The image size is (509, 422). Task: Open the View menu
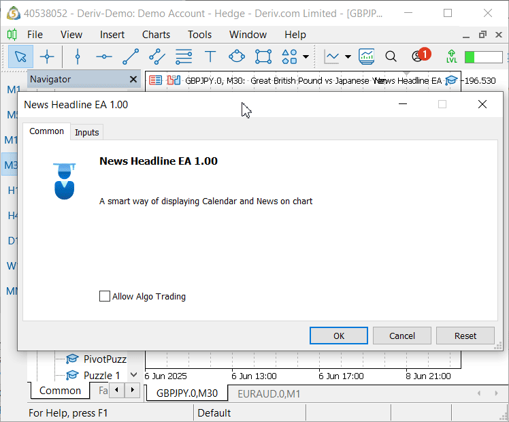(x=71, y=35)
